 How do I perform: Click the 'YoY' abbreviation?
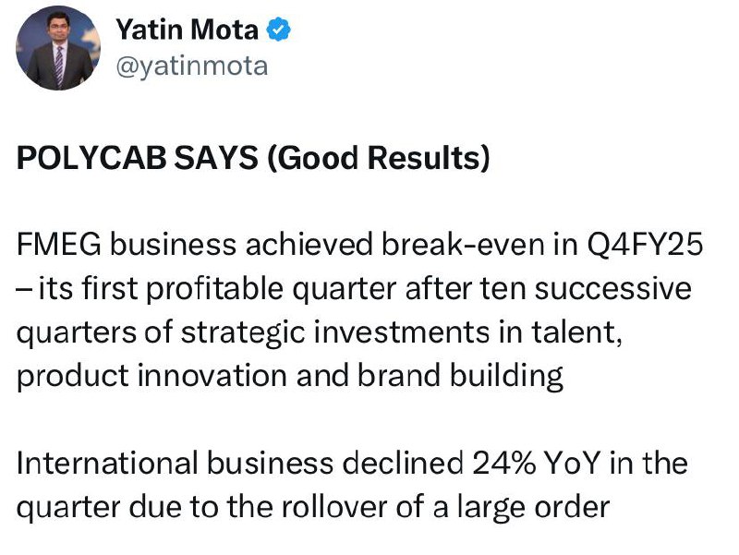click(x=572, y=464)
